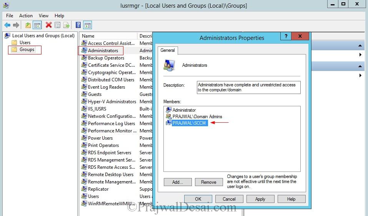Toggle the Show/Hide Console Tree icon

click(37, 25)
